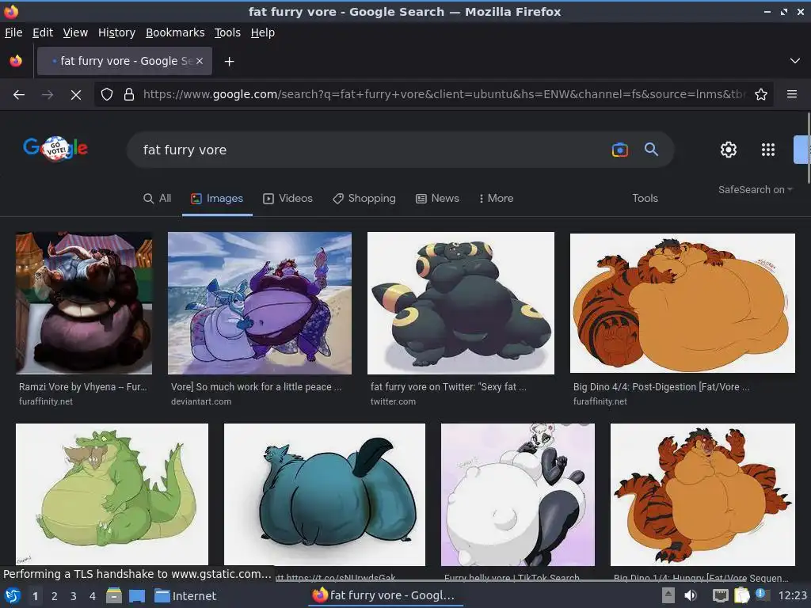Expand the More search categories menu

(496, 199)
